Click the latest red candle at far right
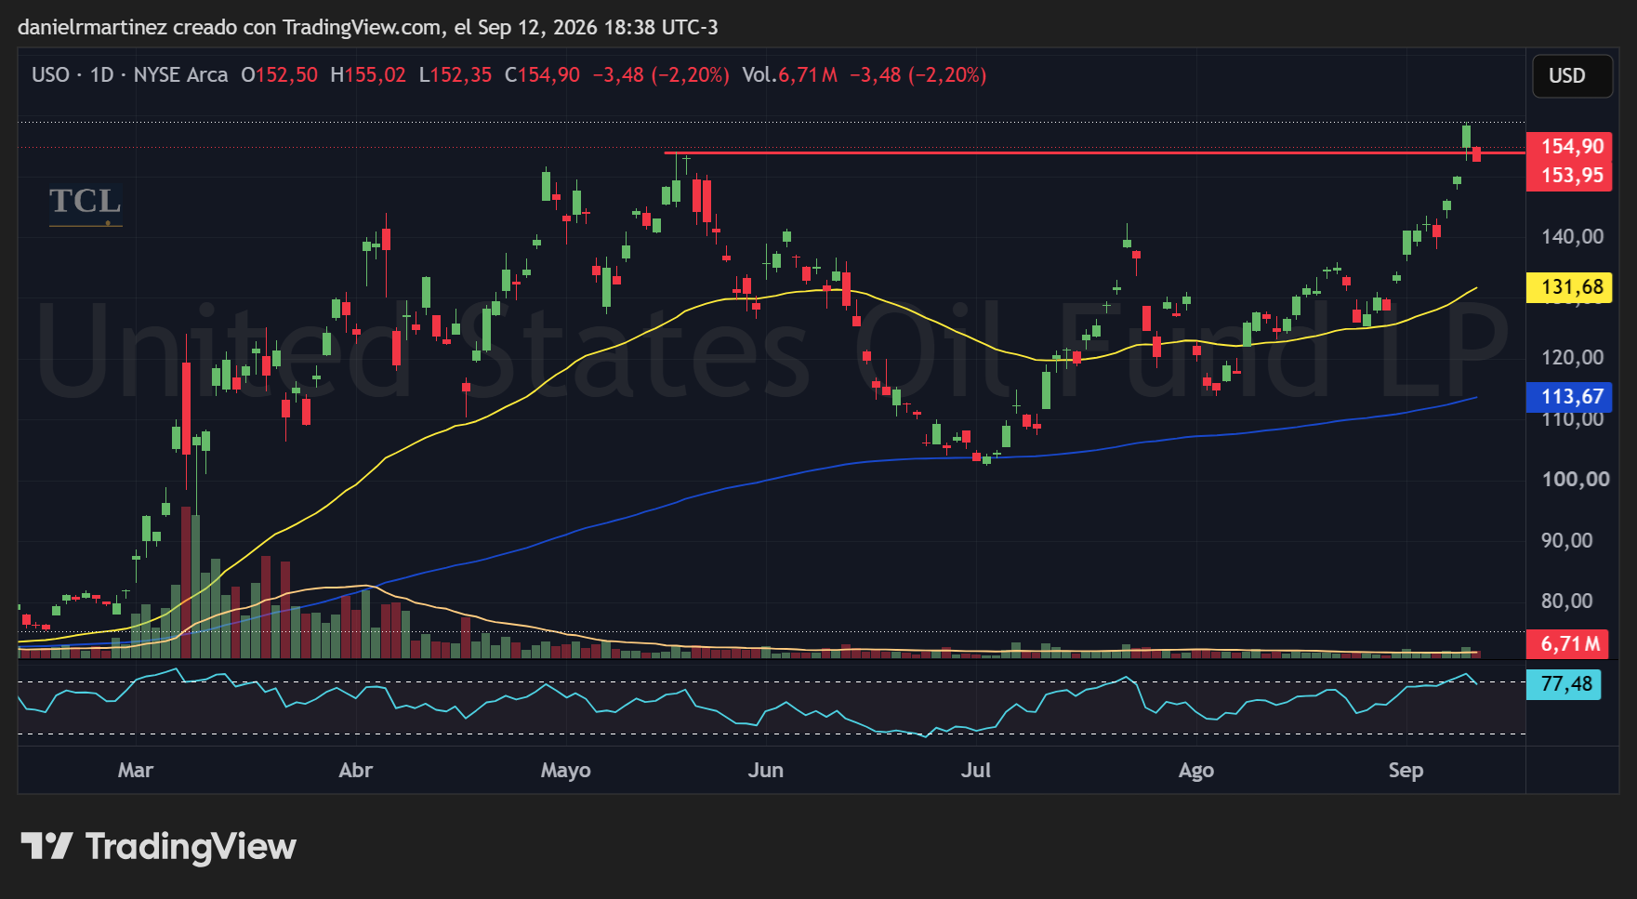The height and width of the screenshot is (899, 1637). (x=1476, y=153)
